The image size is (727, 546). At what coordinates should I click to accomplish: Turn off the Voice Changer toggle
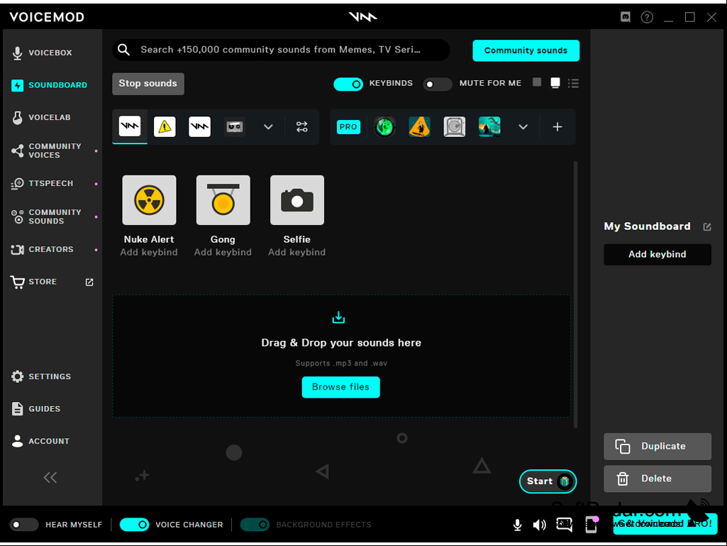135,525
